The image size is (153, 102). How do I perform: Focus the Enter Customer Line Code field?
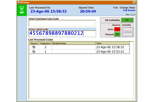(x=62, y=23)
